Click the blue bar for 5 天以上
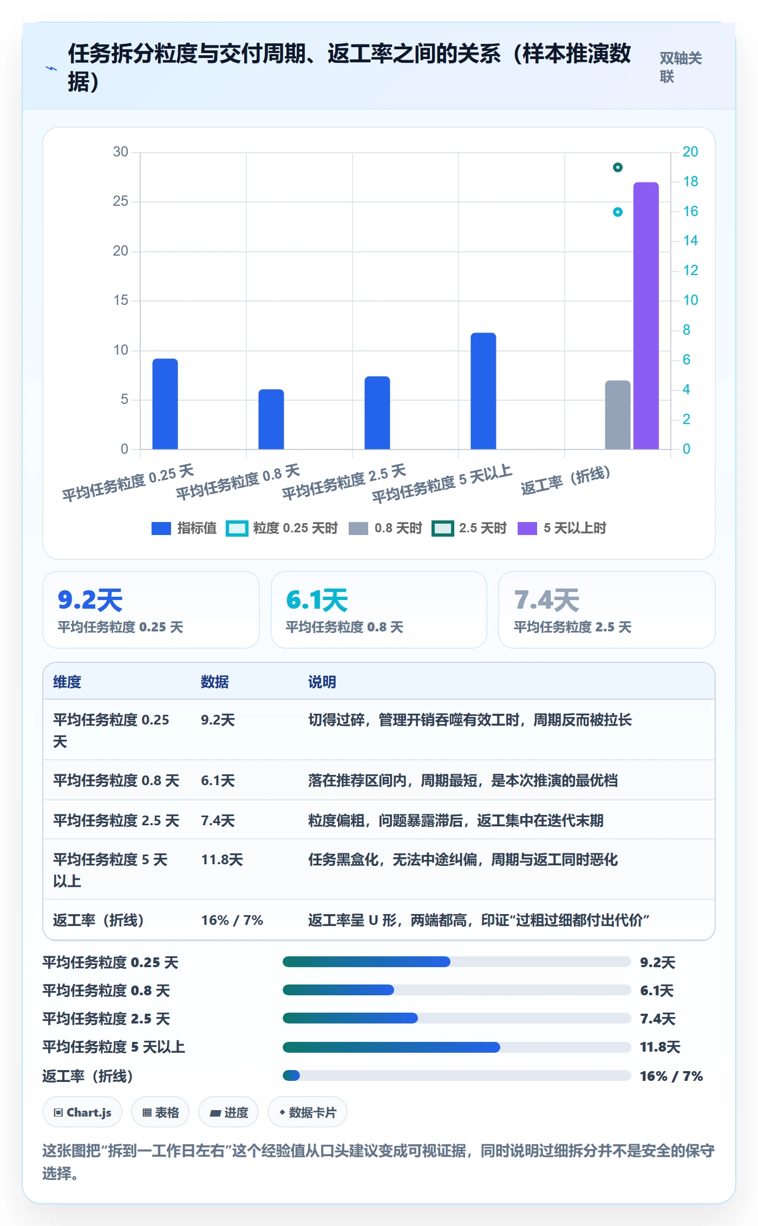Image resolution: width=758 pixels, height=1226 pixels. click(x=483, y=391)
